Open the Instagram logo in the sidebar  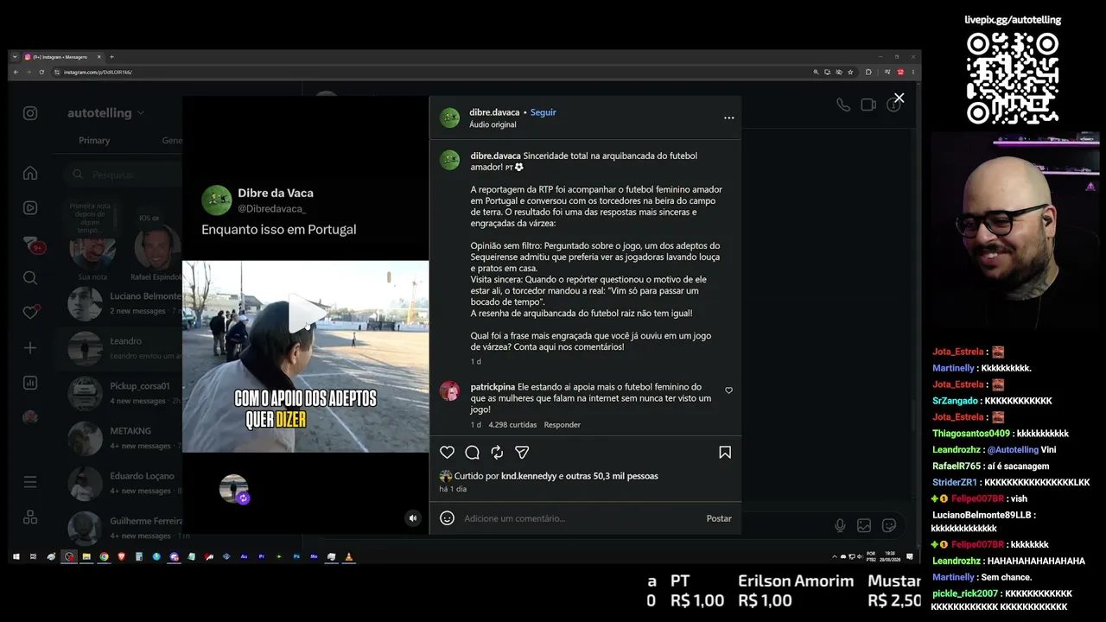coord(30,113)
